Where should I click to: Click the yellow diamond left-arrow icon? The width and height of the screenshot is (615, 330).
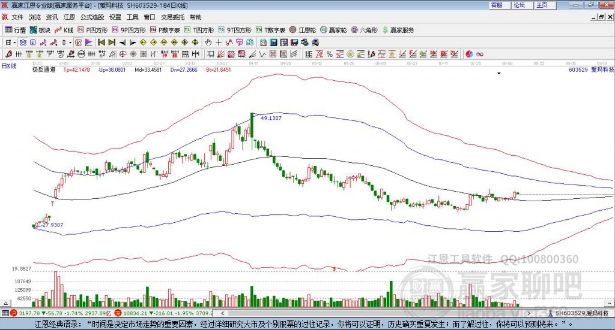(x=143, y=43)
